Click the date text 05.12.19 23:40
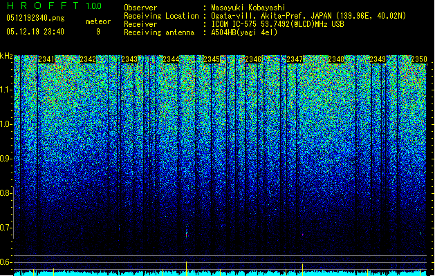The image size is (435, 276). click(x=35, y=32)
